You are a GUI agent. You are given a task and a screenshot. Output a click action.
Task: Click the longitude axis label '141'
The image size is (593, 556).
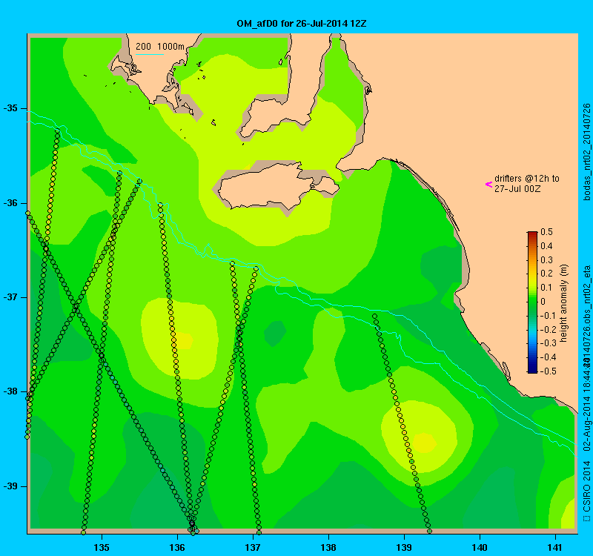click(555, 548)
